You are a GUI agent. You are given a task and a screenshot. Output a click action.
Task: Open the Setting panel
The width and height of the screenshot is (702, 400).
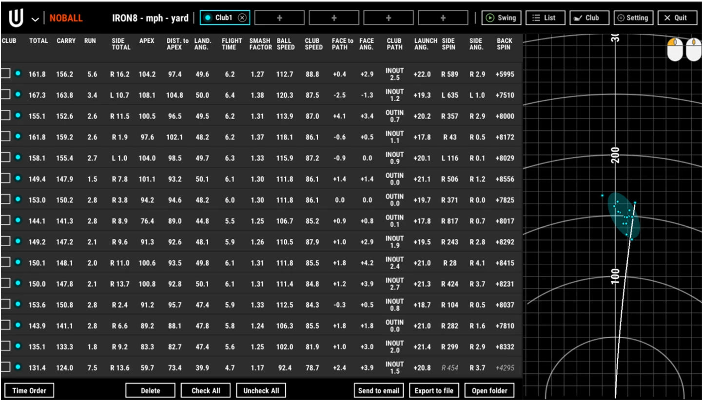click(633, 18)
